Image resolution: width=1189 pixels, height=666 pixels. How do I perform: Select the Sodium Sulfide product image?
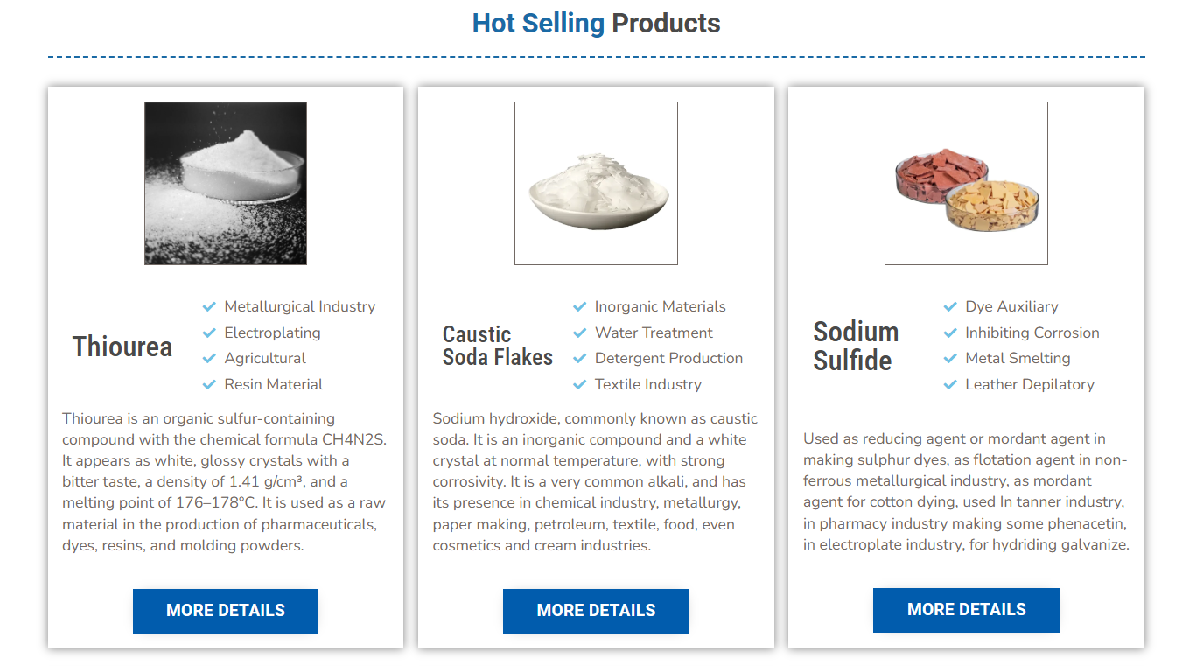click(966, 183)
